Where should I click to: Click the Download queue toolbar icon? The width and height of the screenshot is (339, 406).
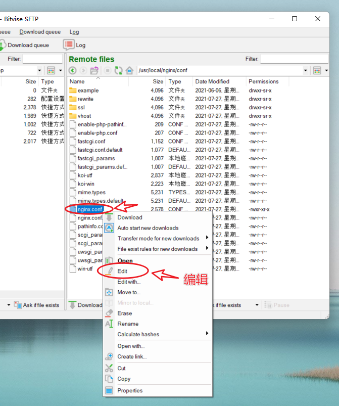click(2, 45)
